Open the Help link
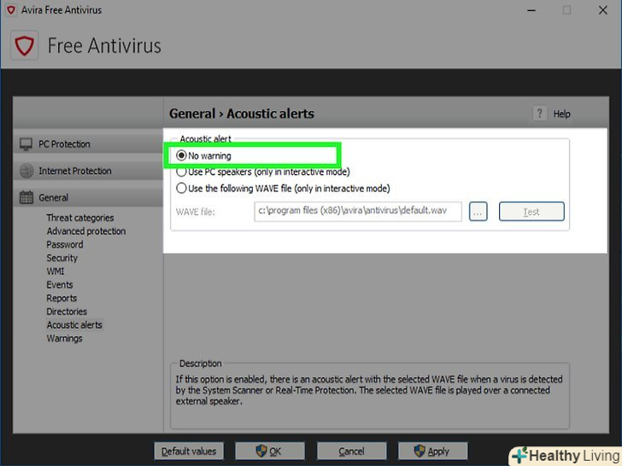 tap(561, 114)
